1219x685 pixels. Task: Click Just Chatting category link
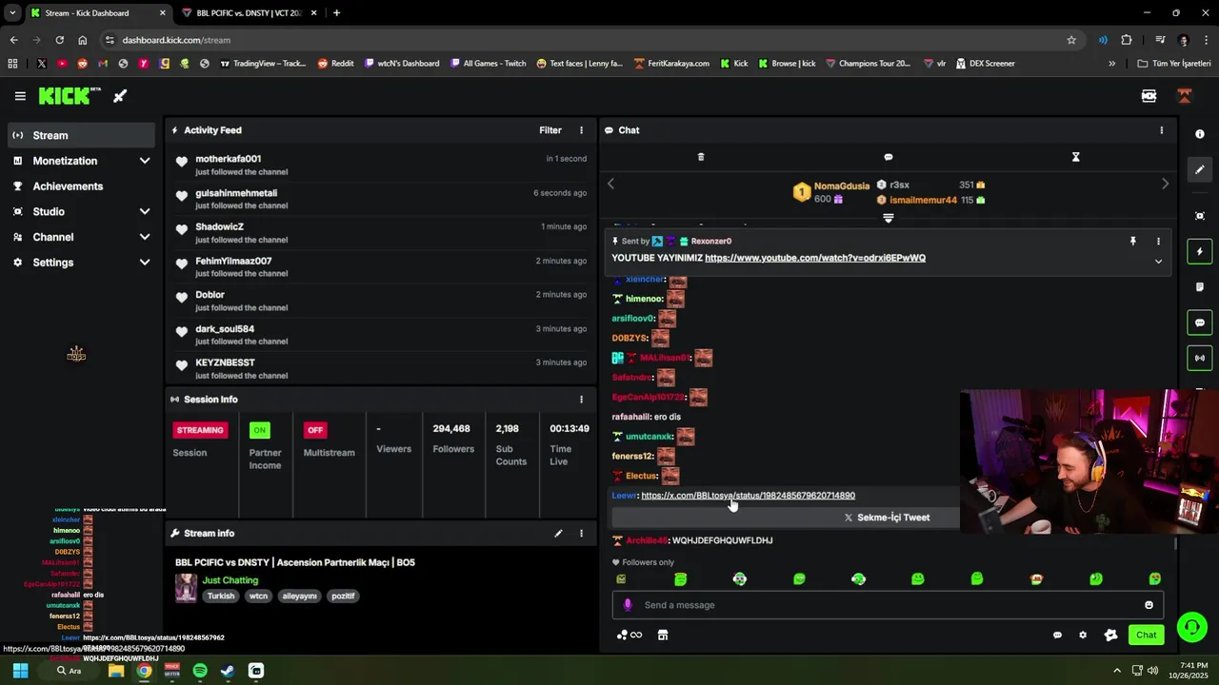[230, 580]
